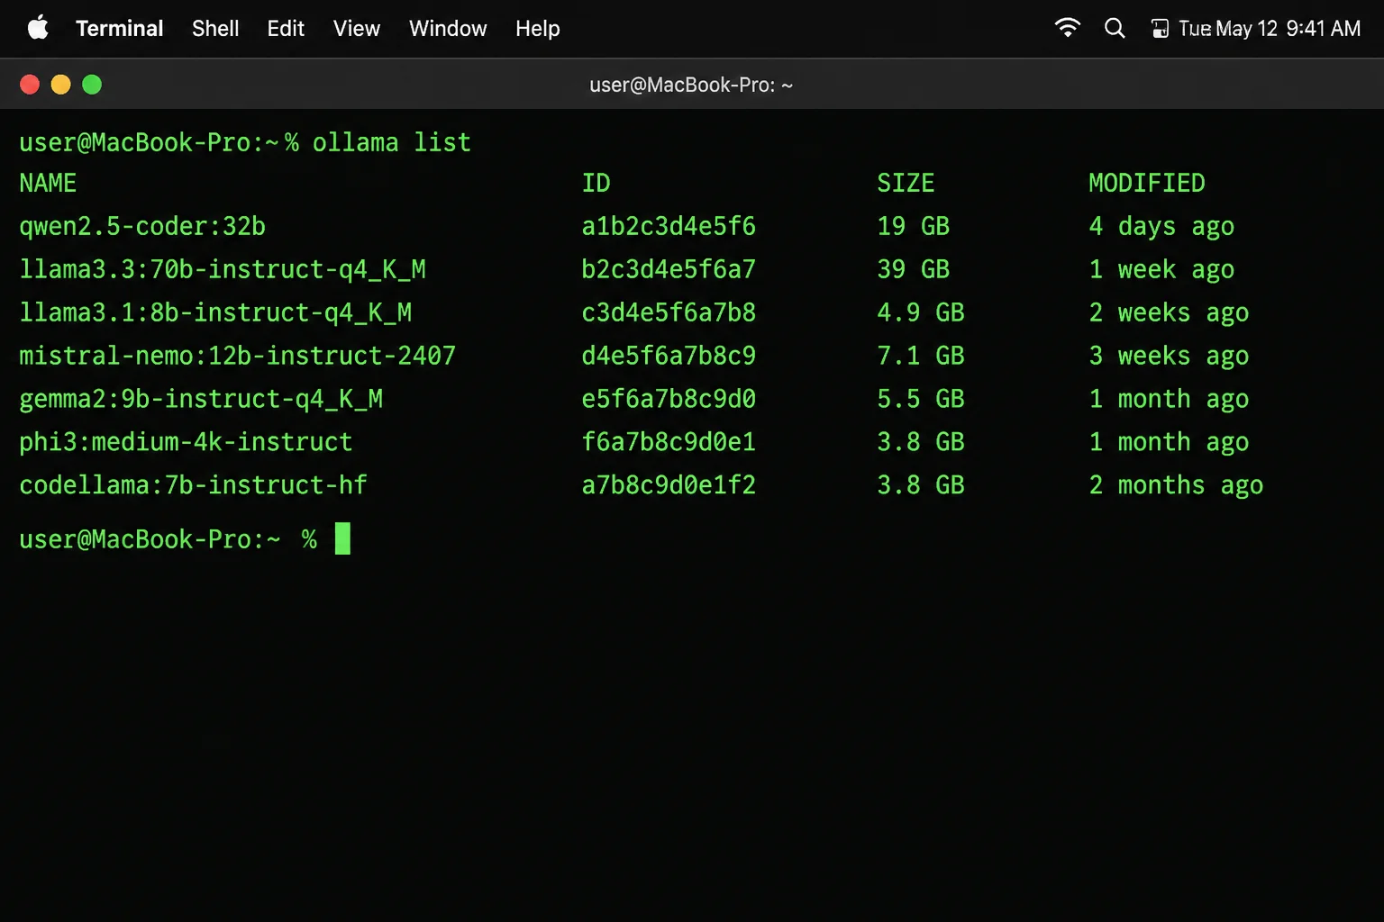1384x922 pixels.
Task: Click the size value 19 GB
Action: (x=914, y=226)
